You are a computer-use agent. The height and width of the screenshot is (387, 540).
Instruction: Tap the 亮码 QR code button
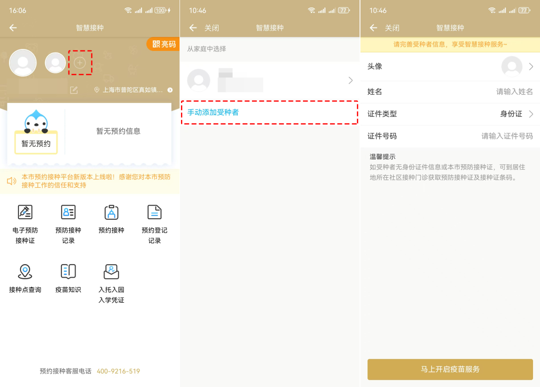(164, 44)
